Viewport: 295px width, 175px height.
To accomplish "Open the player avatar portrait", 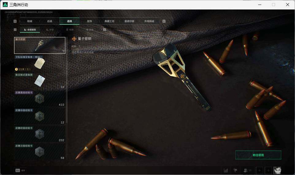I will pos(277,170).
